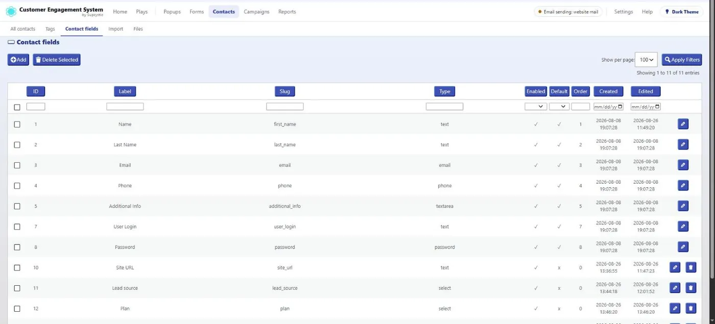Check the Lead source row checkbox
This screenshot has height=324, width=715.
tap(17, 288)
